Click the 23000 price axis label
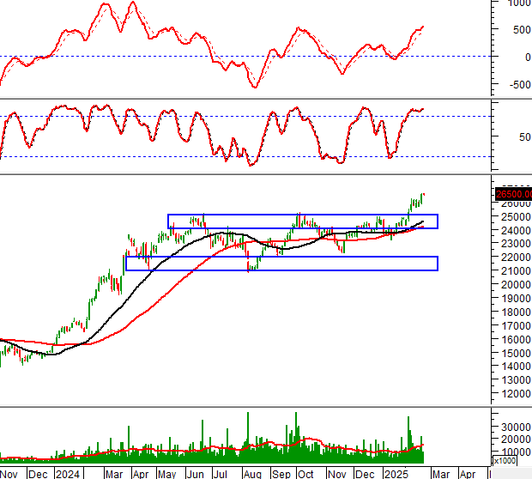The height and width of the screenshot is (479, 532). (x=516, y=244)
